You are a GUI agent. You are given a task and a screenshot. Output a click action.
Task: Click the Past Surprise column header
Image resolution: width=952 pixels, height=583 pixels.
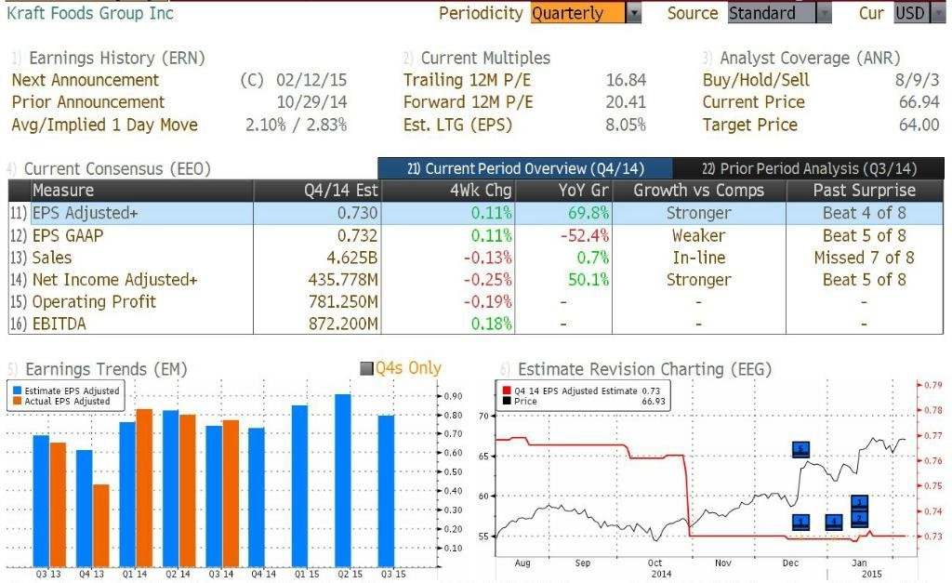coord(865,190)
